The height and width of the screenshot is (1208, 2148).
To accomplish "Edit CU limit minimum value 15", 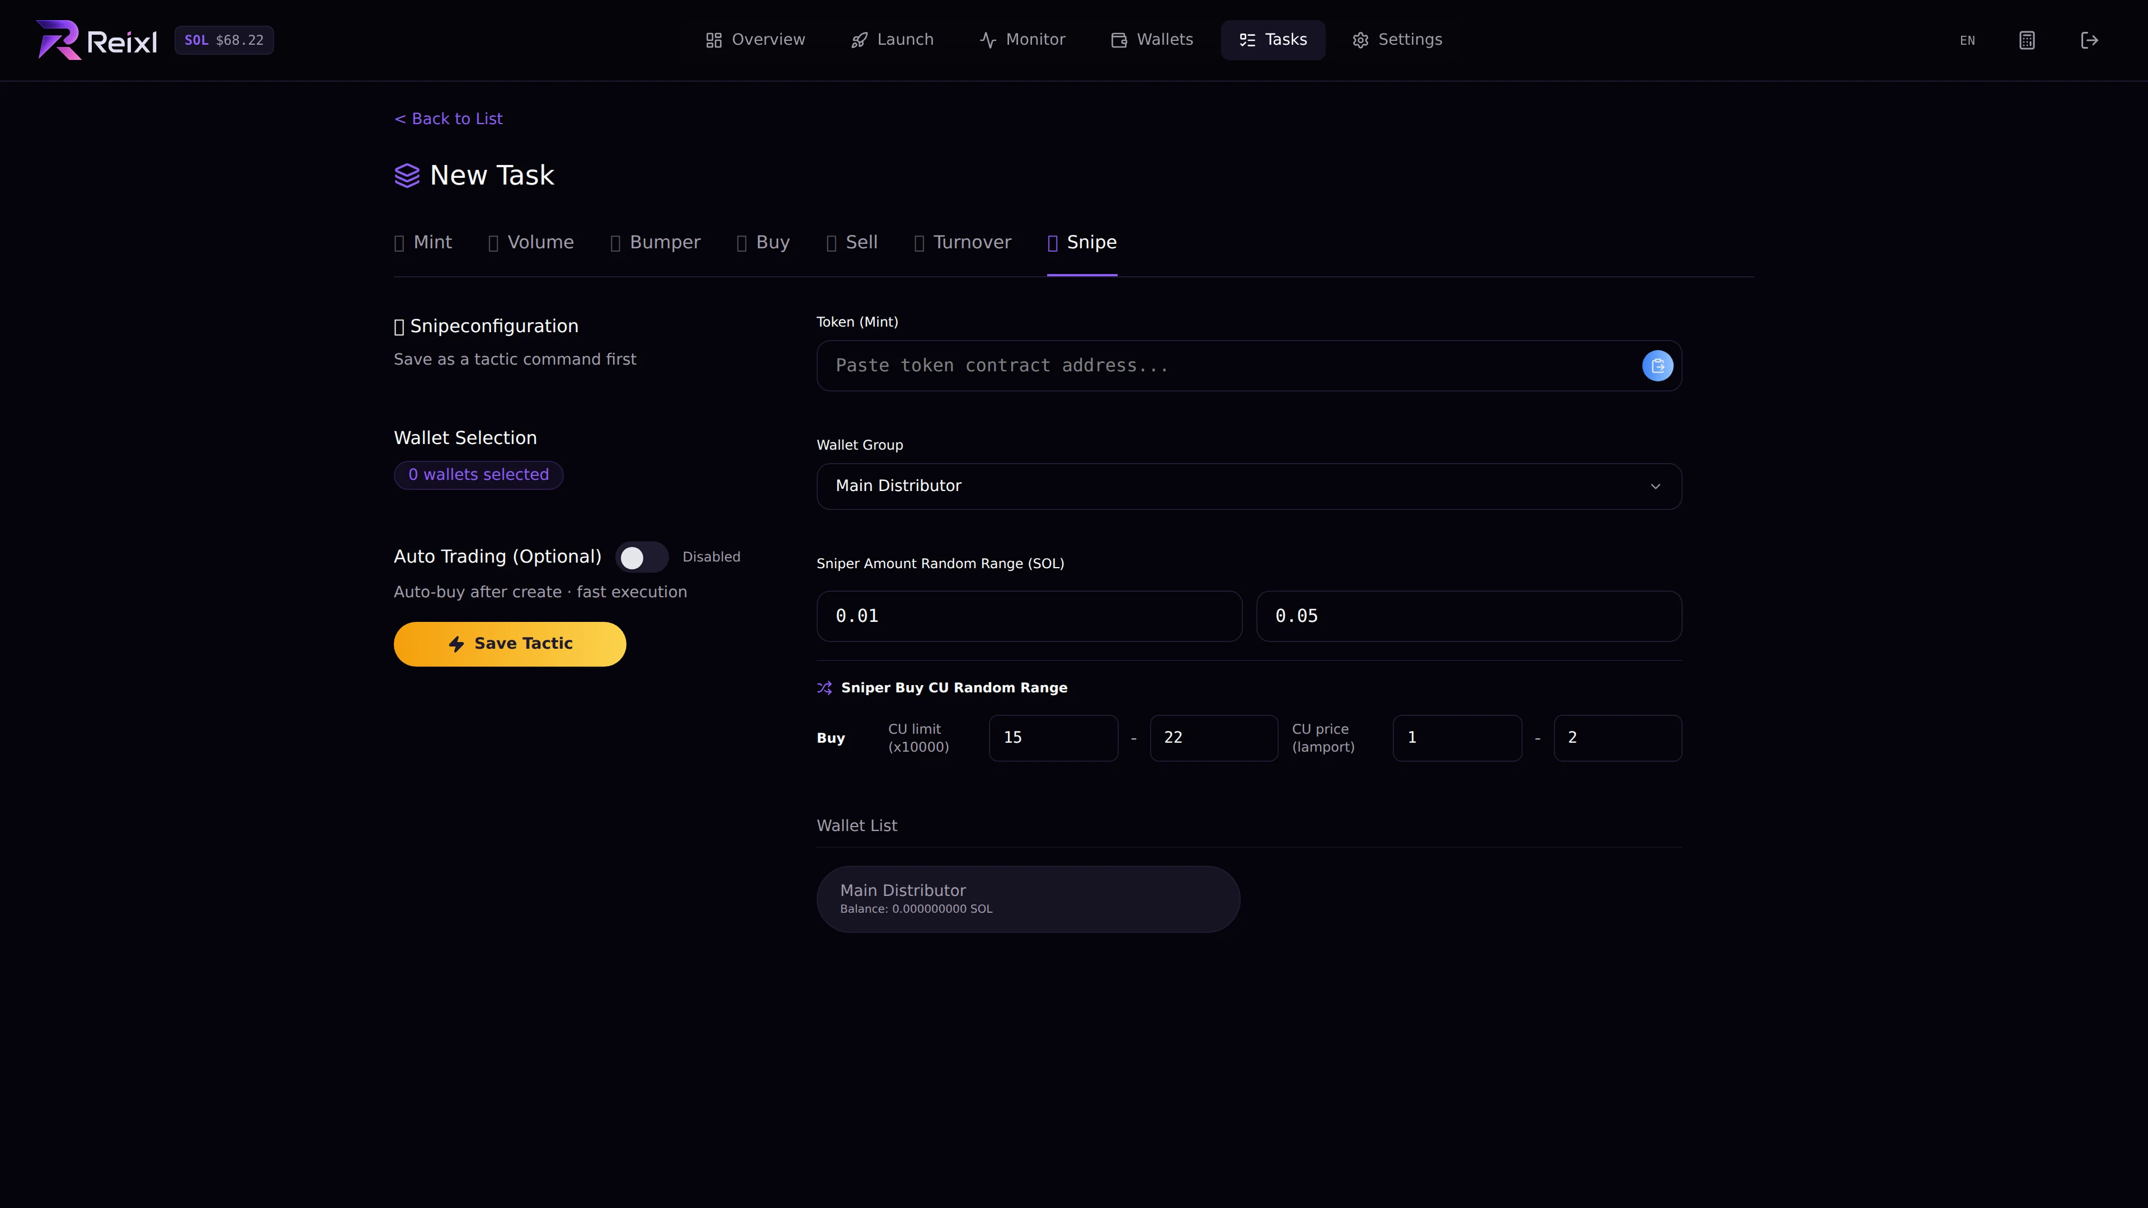I will click(x=1053, y=738).
